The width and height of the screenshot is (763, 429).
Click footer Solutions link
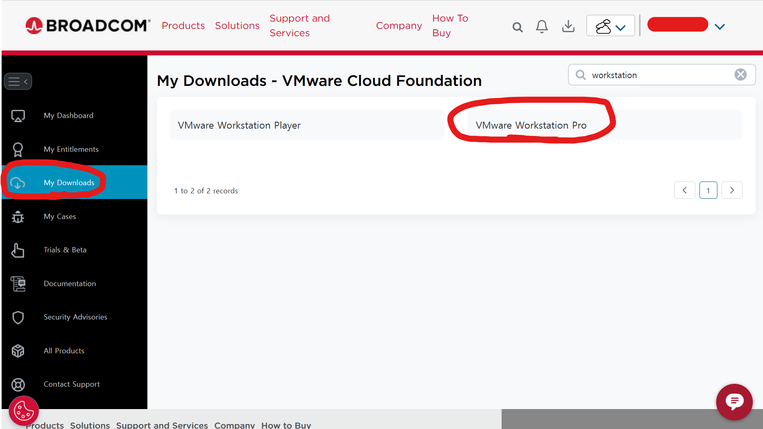click(90, 425)
